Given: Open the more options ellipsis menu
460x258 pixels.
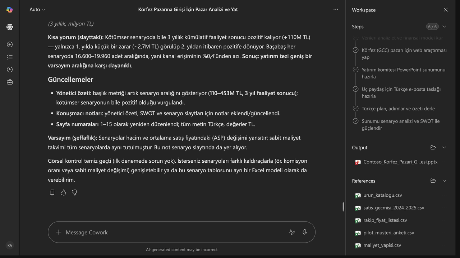Looking at the screenshot, I should [336, 9].
